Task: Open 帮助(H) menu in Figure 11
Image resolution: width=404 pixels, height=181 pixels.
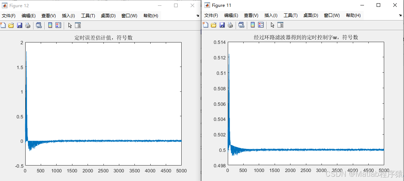Action: [353, 15]
